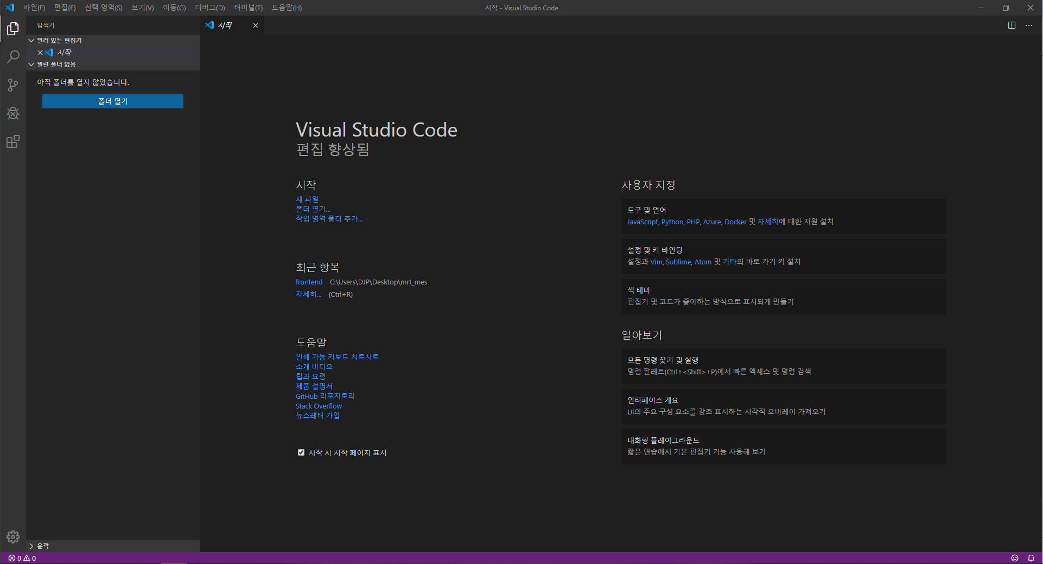Open the 이동(G) menu

175,8
